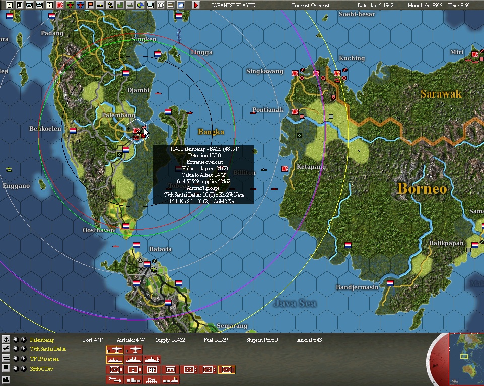This screenshot has width=484, height=386.
Task: Next land unit arrow beside 38th/C Div
Action: pos(24,369)
